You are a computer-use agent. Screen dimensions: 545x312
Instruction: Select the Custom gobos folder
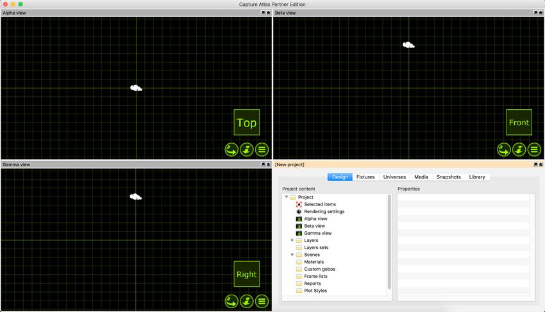tap(319, 269)
